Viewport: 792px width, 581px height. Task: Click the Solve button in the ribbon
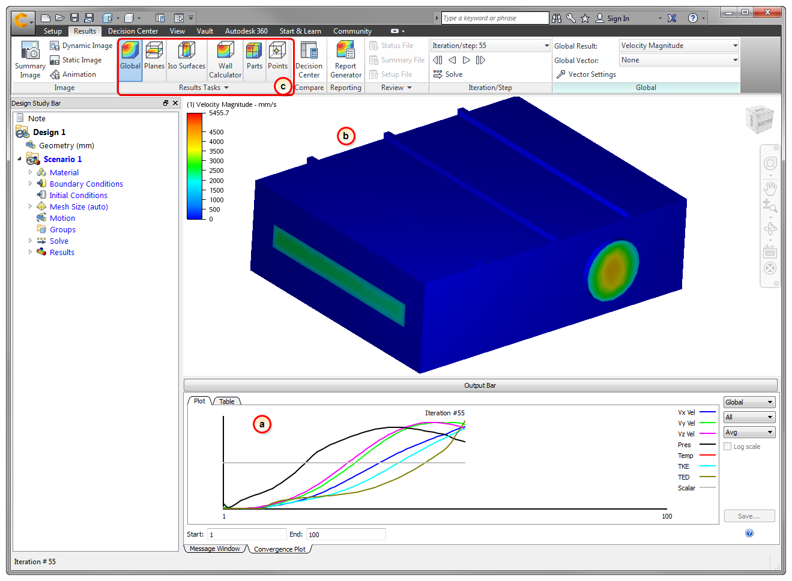[448, 74]
